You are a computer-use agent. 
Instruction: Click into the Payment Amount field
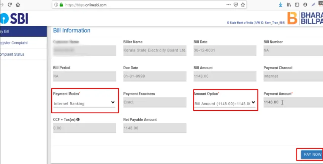(x=293, y=103)
